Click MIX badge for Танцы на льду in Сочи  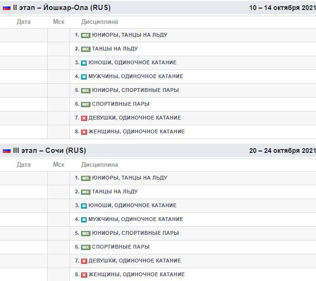(86, 192)
